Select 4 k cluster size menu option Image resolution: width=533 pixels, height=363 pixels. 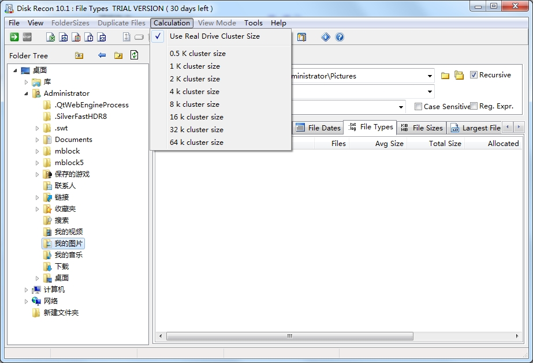point(194,91)
